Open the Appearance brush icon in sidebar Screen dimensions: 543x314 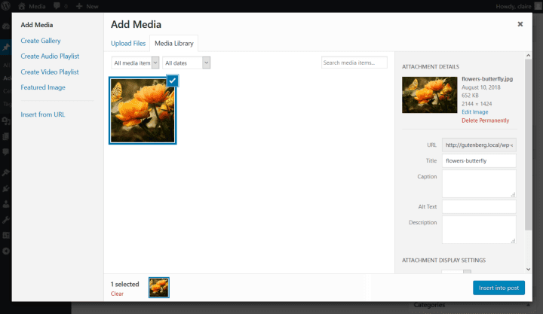click(6, 172)
